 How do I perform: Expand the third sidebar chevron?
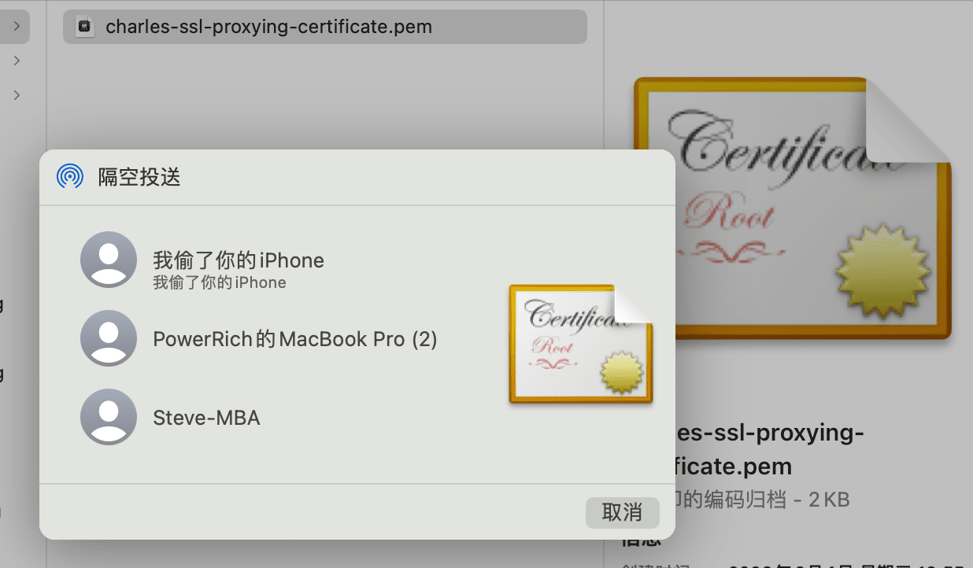click(17, 95)
